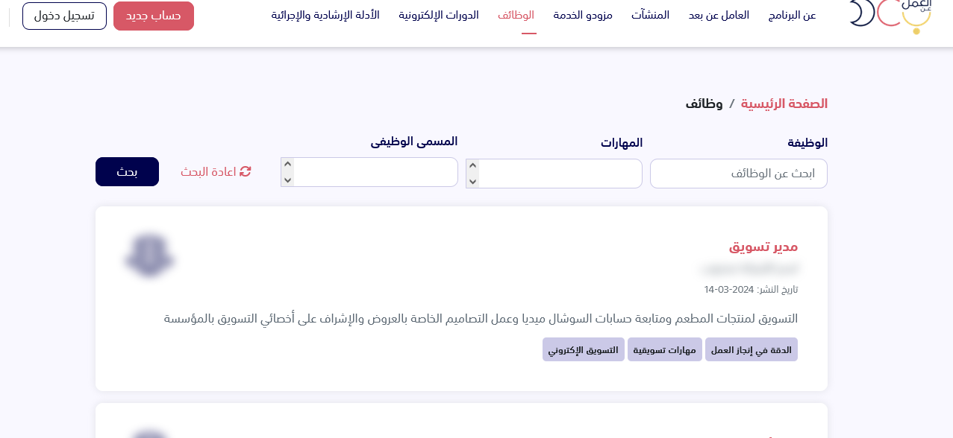Open the المهارات selection box
The height and width of the screenshot is (438, 953).
[560, 174]
